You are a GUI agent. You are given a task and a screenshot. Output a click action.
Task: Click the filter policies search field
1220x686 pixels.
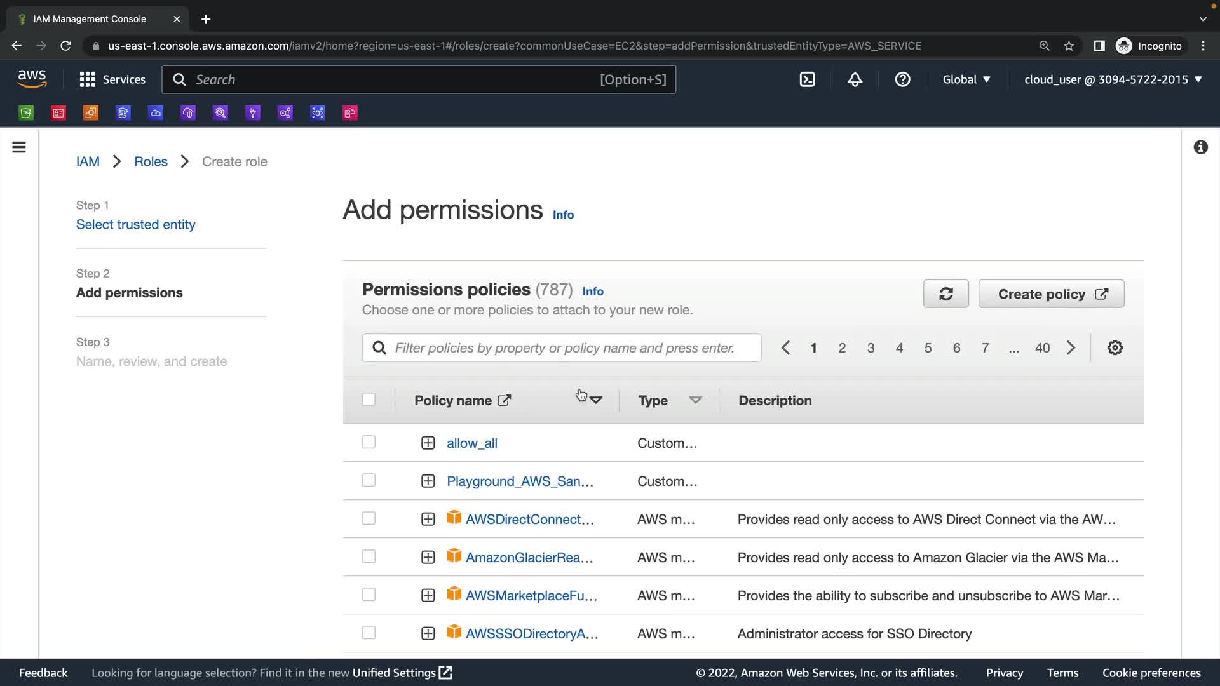click(x=562, y=348)
